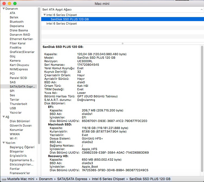This screenshot has height=182, width=204.
Task: Click the Recovery HD partition heading
Action: [58, 156]
